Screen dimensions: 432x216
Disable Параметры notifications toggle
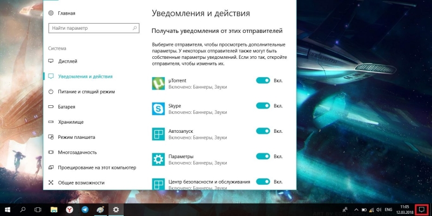click(x=263, y=157)
